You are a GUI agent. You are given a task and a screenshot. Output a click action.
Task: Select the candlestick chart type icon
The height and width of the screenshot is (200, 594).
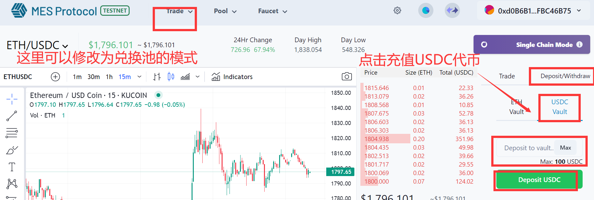(171, 77)
